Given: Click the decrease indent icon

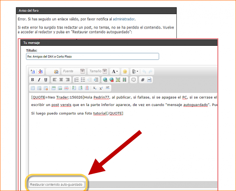Looking at the screenshot, I should [89, 79].
